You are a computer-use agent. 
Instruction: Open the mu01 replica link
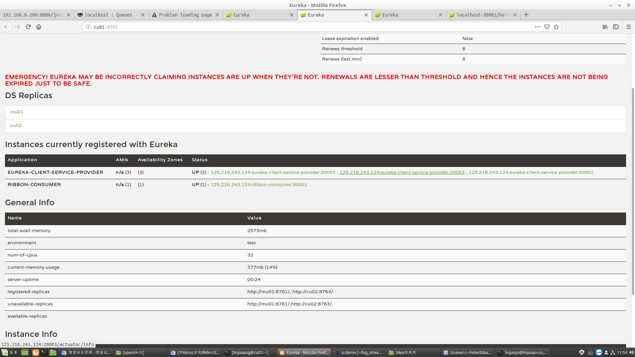click(17, 112)
